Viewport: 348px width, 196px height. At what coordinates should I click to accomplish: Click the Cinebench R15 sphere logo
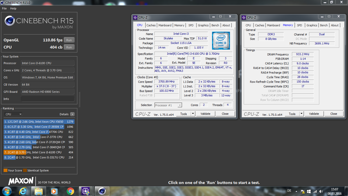click(x=10, y=21)
